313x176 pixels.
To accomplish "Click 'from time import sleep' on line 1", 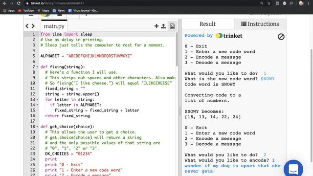I will pos(67,34).
